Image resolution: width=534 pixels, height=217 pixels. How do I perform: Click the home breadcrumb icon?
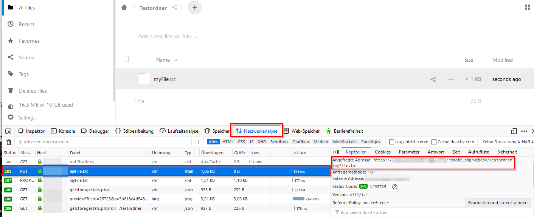click(124, 8)
